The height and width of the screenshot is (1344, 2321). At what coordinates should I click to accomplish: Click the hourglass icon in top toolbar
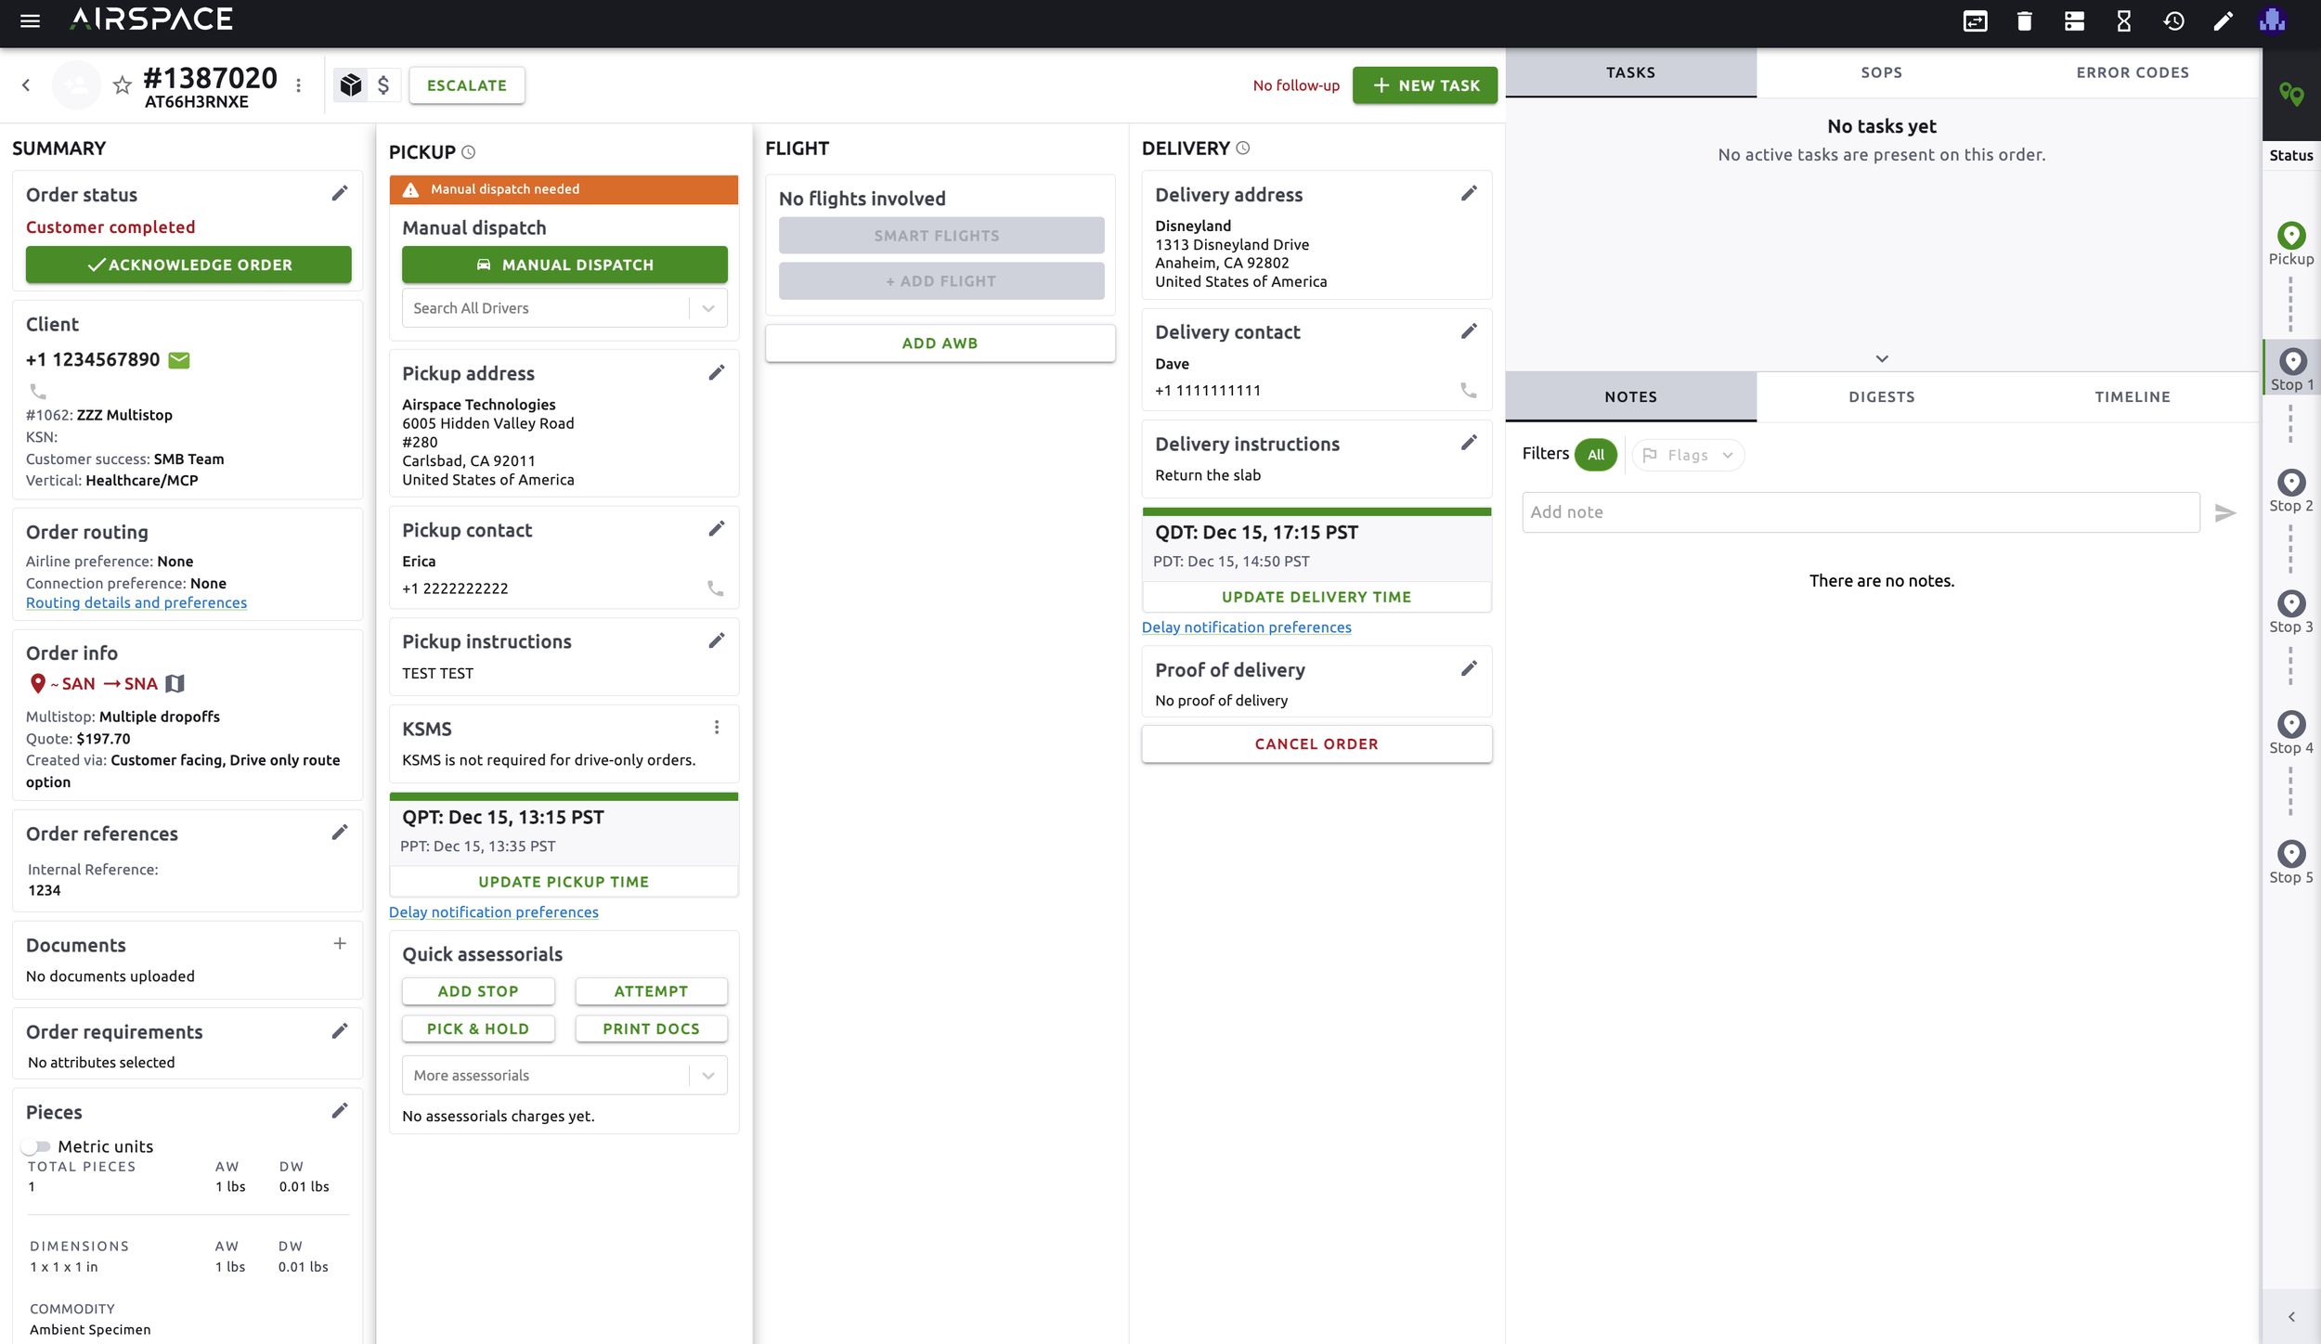2123,20
